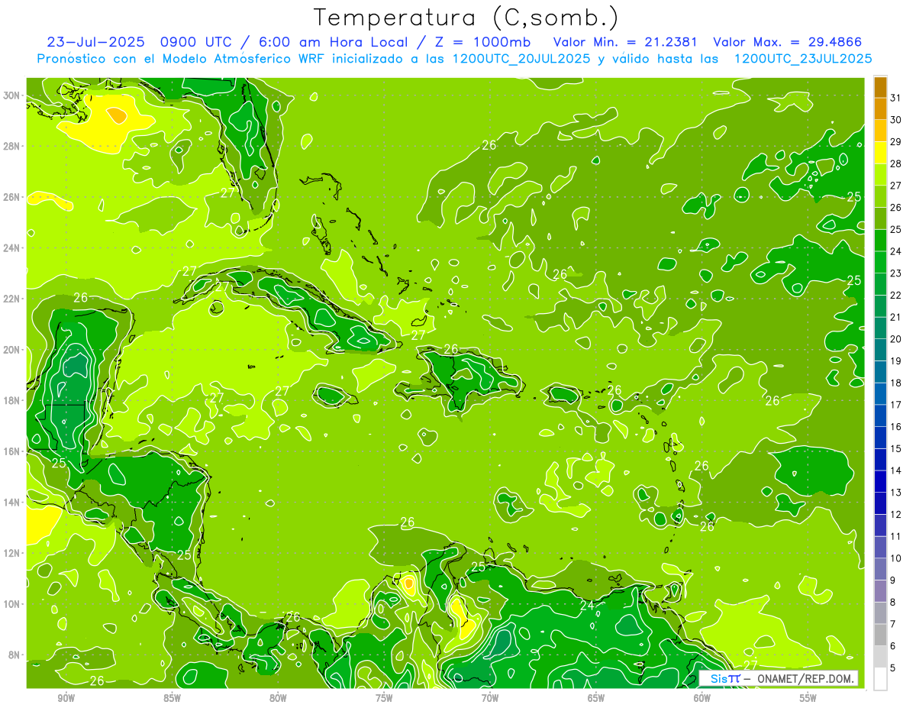
Task: Click color scale label "20"
Action: [x=896, y=339]
